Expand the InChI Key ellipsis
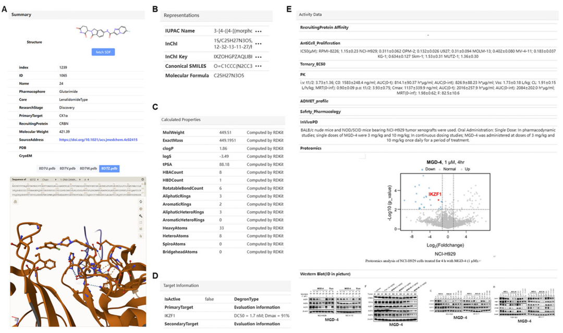Screen dimensions: 563x333 (x=258, y=57)
